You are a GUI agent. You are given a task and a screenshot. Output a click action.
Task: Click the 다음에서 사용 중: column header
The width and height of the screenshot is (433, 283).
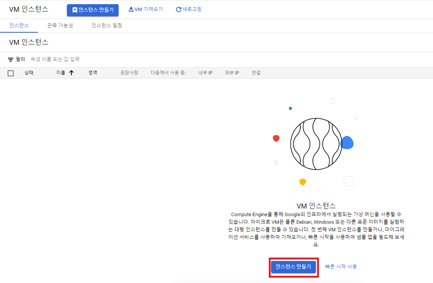tap(168, 73)
